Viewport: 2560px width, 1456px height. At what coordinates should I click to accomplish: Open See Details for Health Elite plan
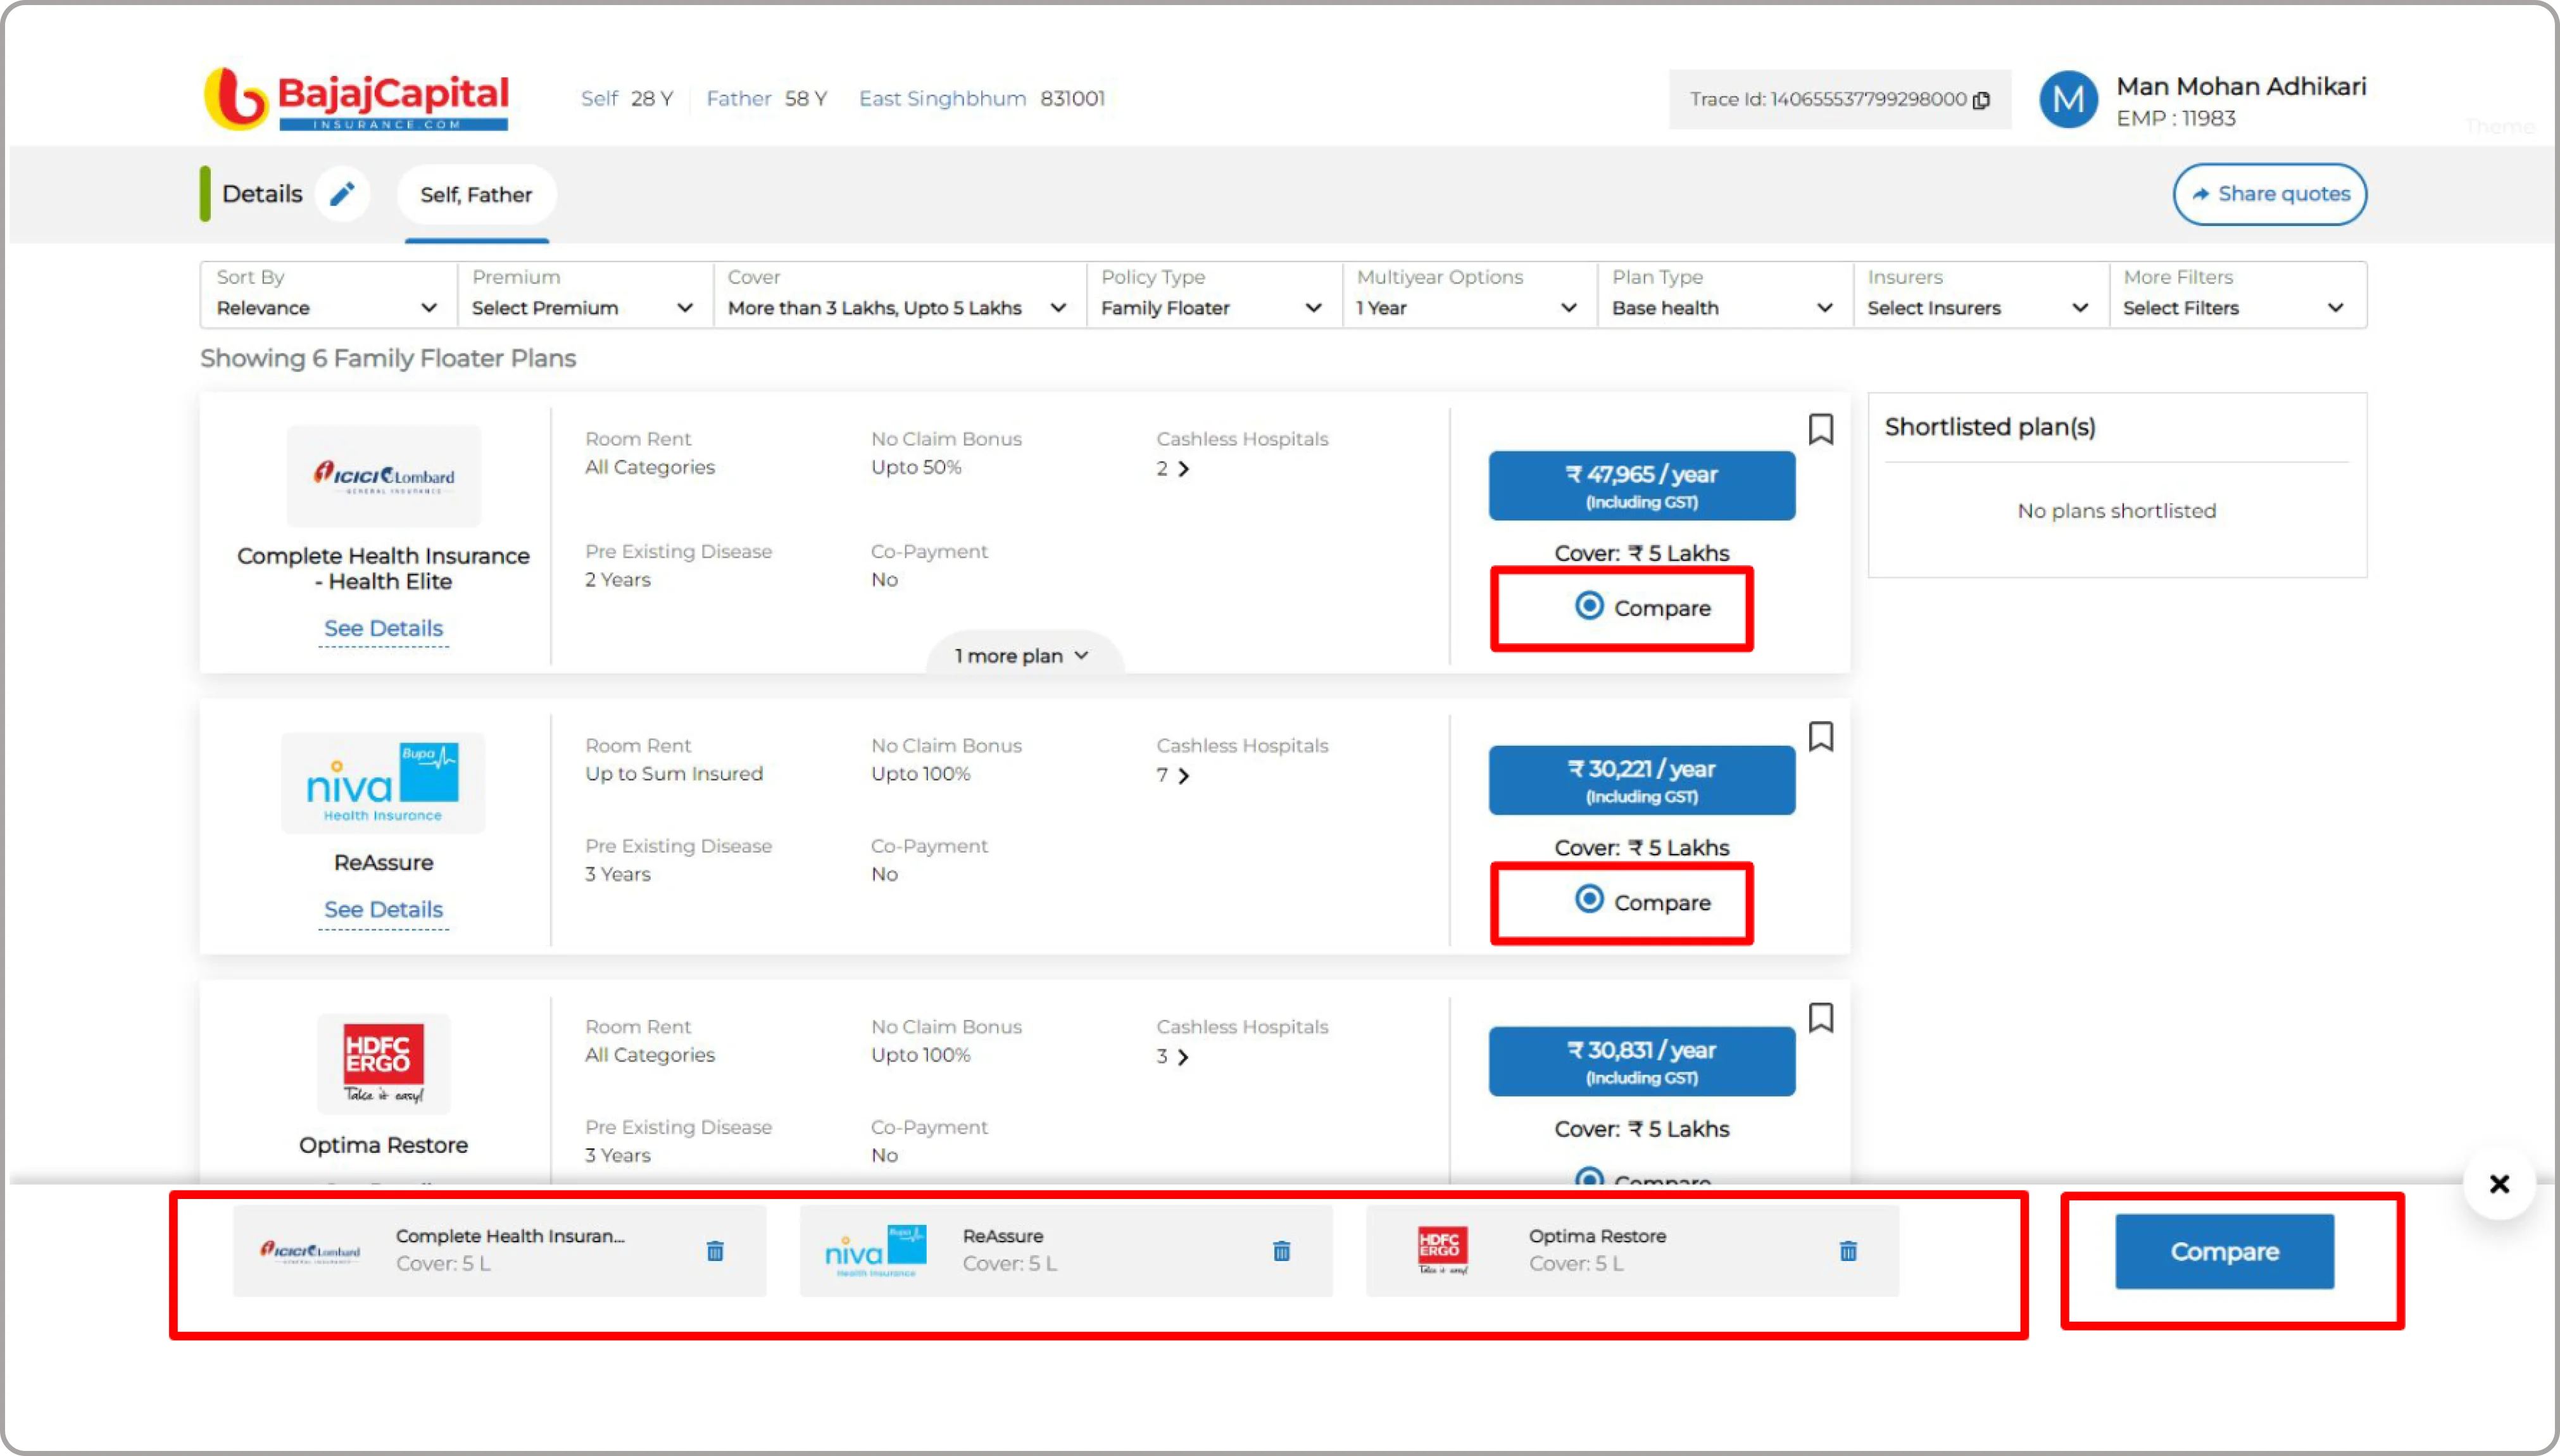tap(383, 629)
